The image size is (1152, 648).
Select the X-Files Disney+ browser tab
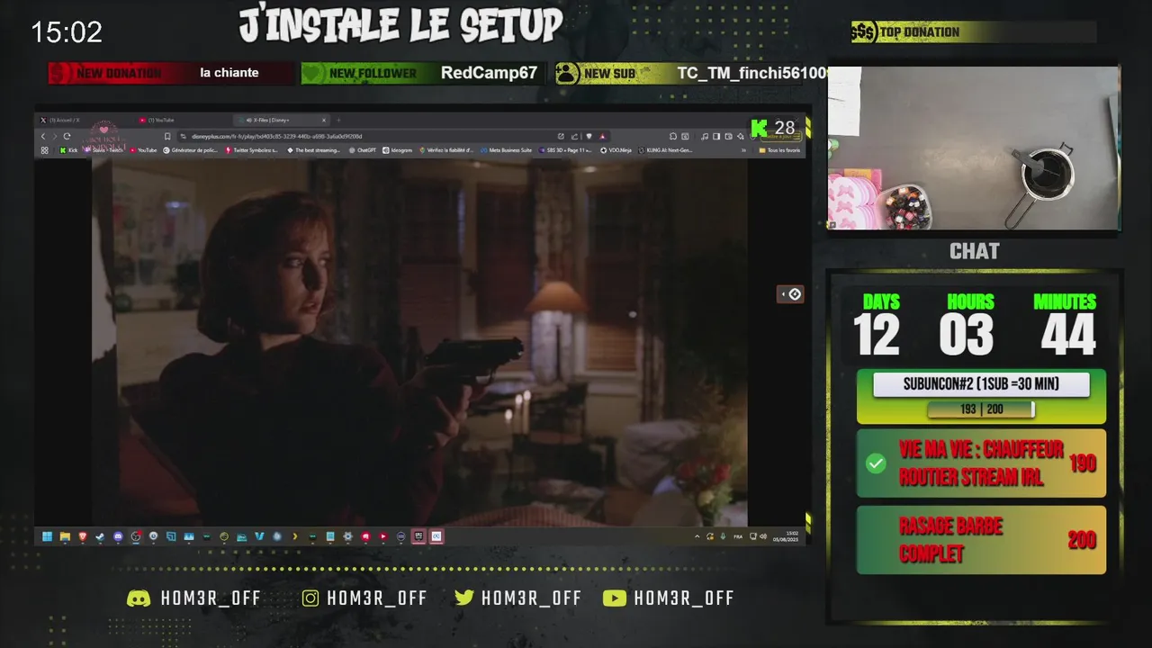coord(280,120)
